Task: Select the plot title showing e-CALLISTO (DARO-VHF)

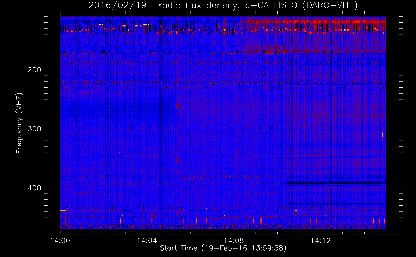Action: (x=223, y=5)
